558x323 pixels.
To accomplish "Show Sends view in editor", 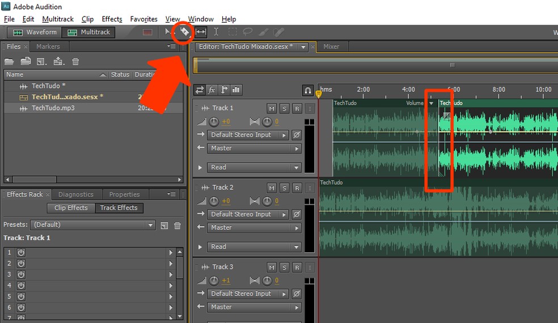I will point(224,90).
